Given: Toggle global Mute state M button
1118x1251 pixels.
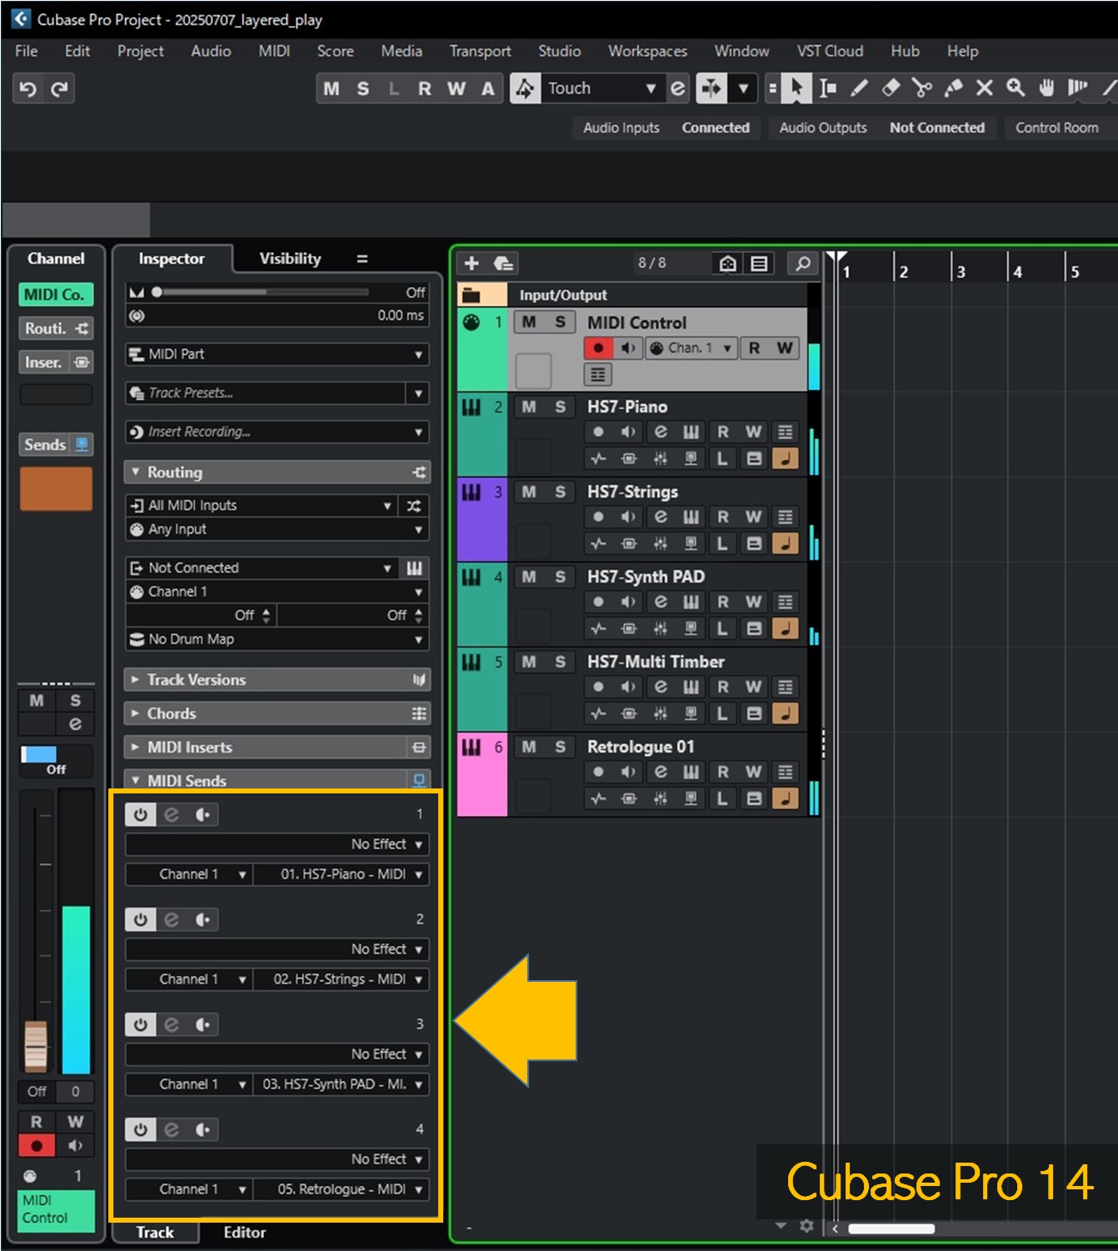Looking at the screenshot, I should point(332,88).
